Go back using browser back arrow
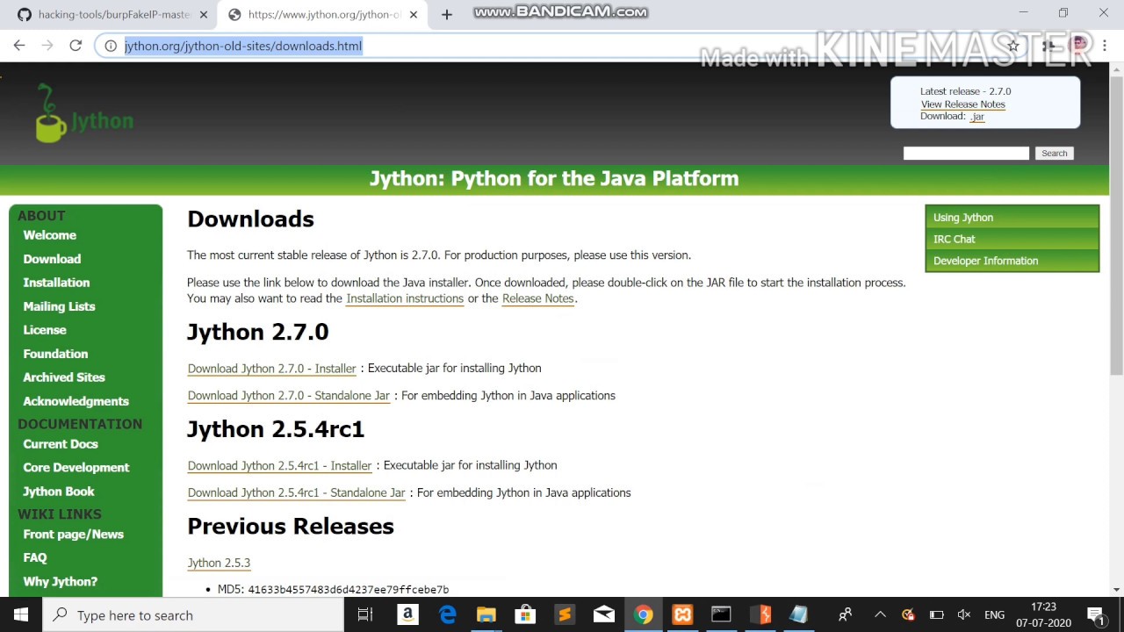Image resolution: width=1124 pixels, height=632 pixels. (19, 46)
